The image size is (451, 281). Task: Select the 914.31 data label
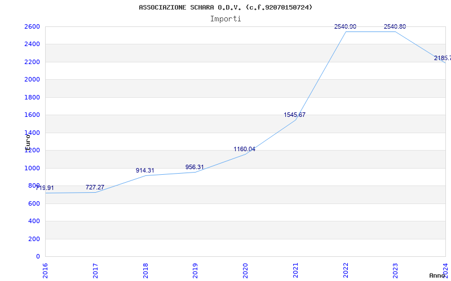[x=145, y=171]
